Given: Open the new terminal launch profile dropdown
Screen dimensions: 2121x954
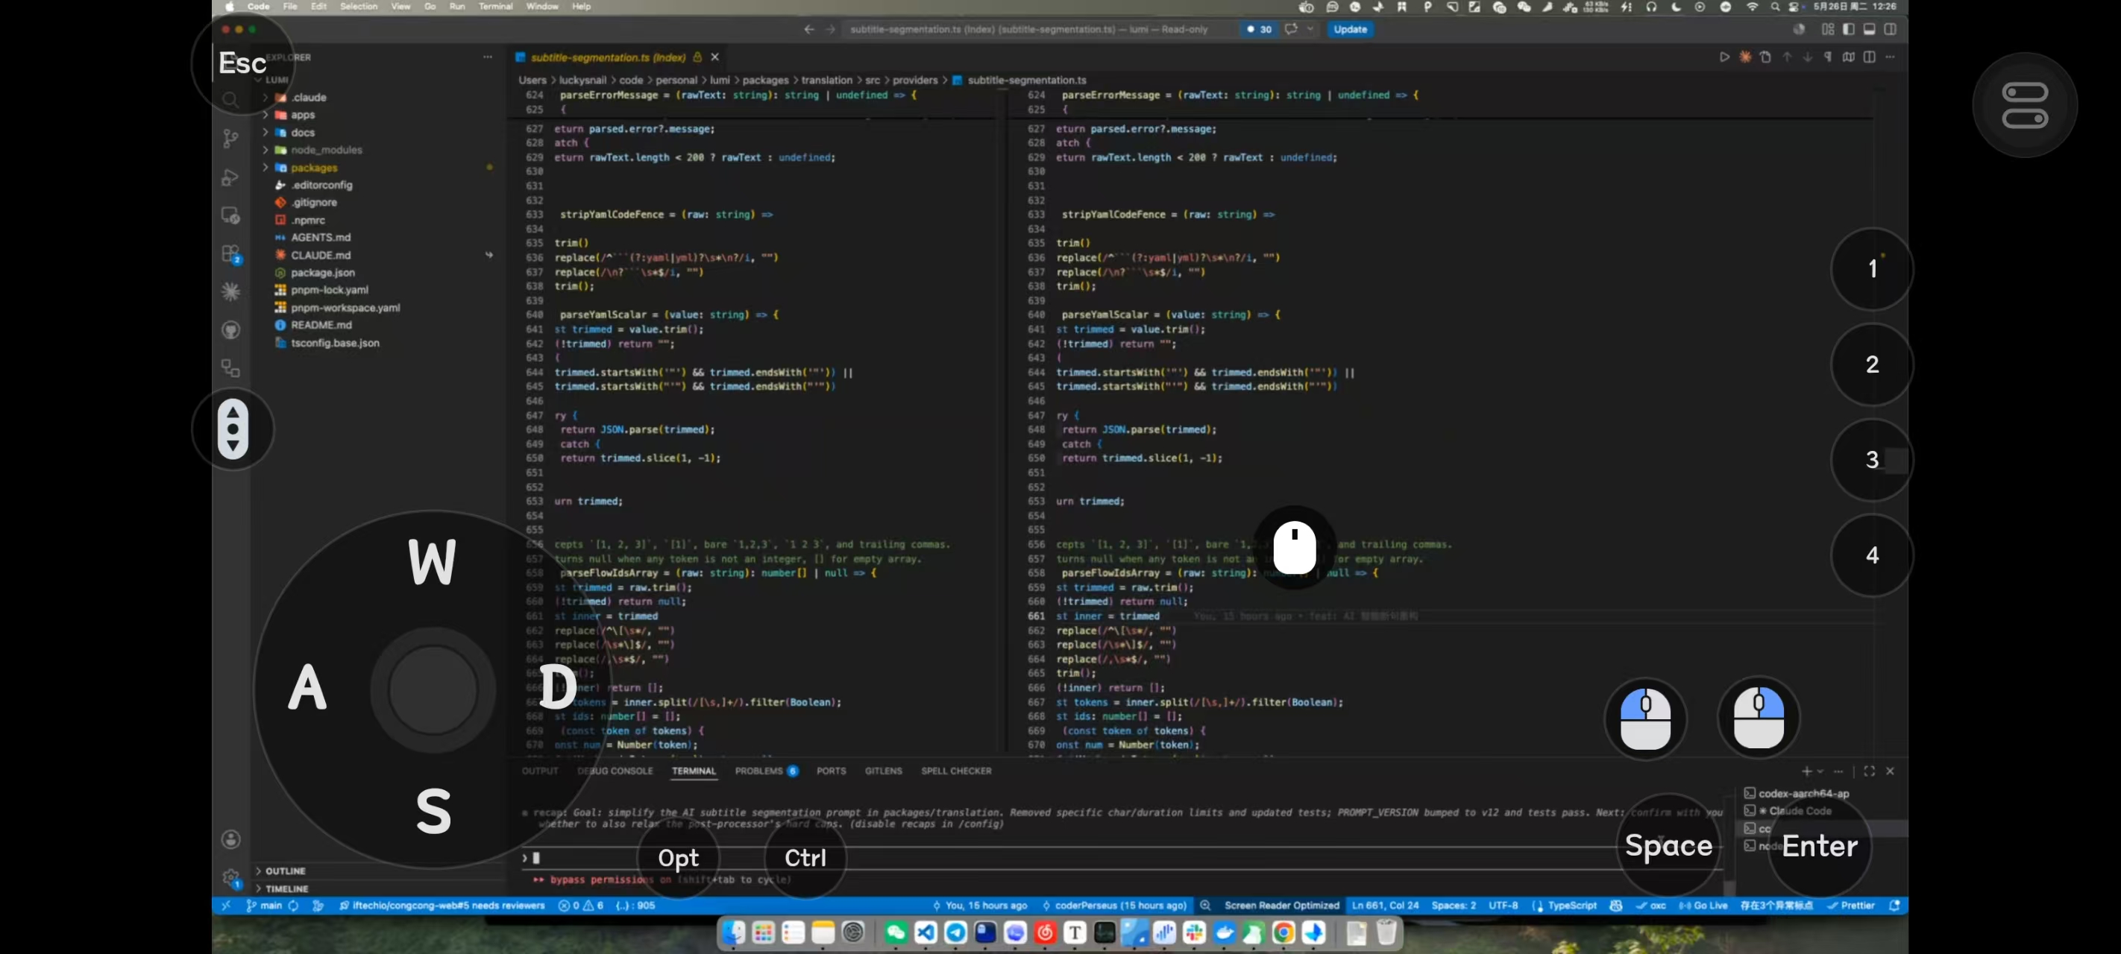Looking at the screenshot, I should (x=1820, y=771).
